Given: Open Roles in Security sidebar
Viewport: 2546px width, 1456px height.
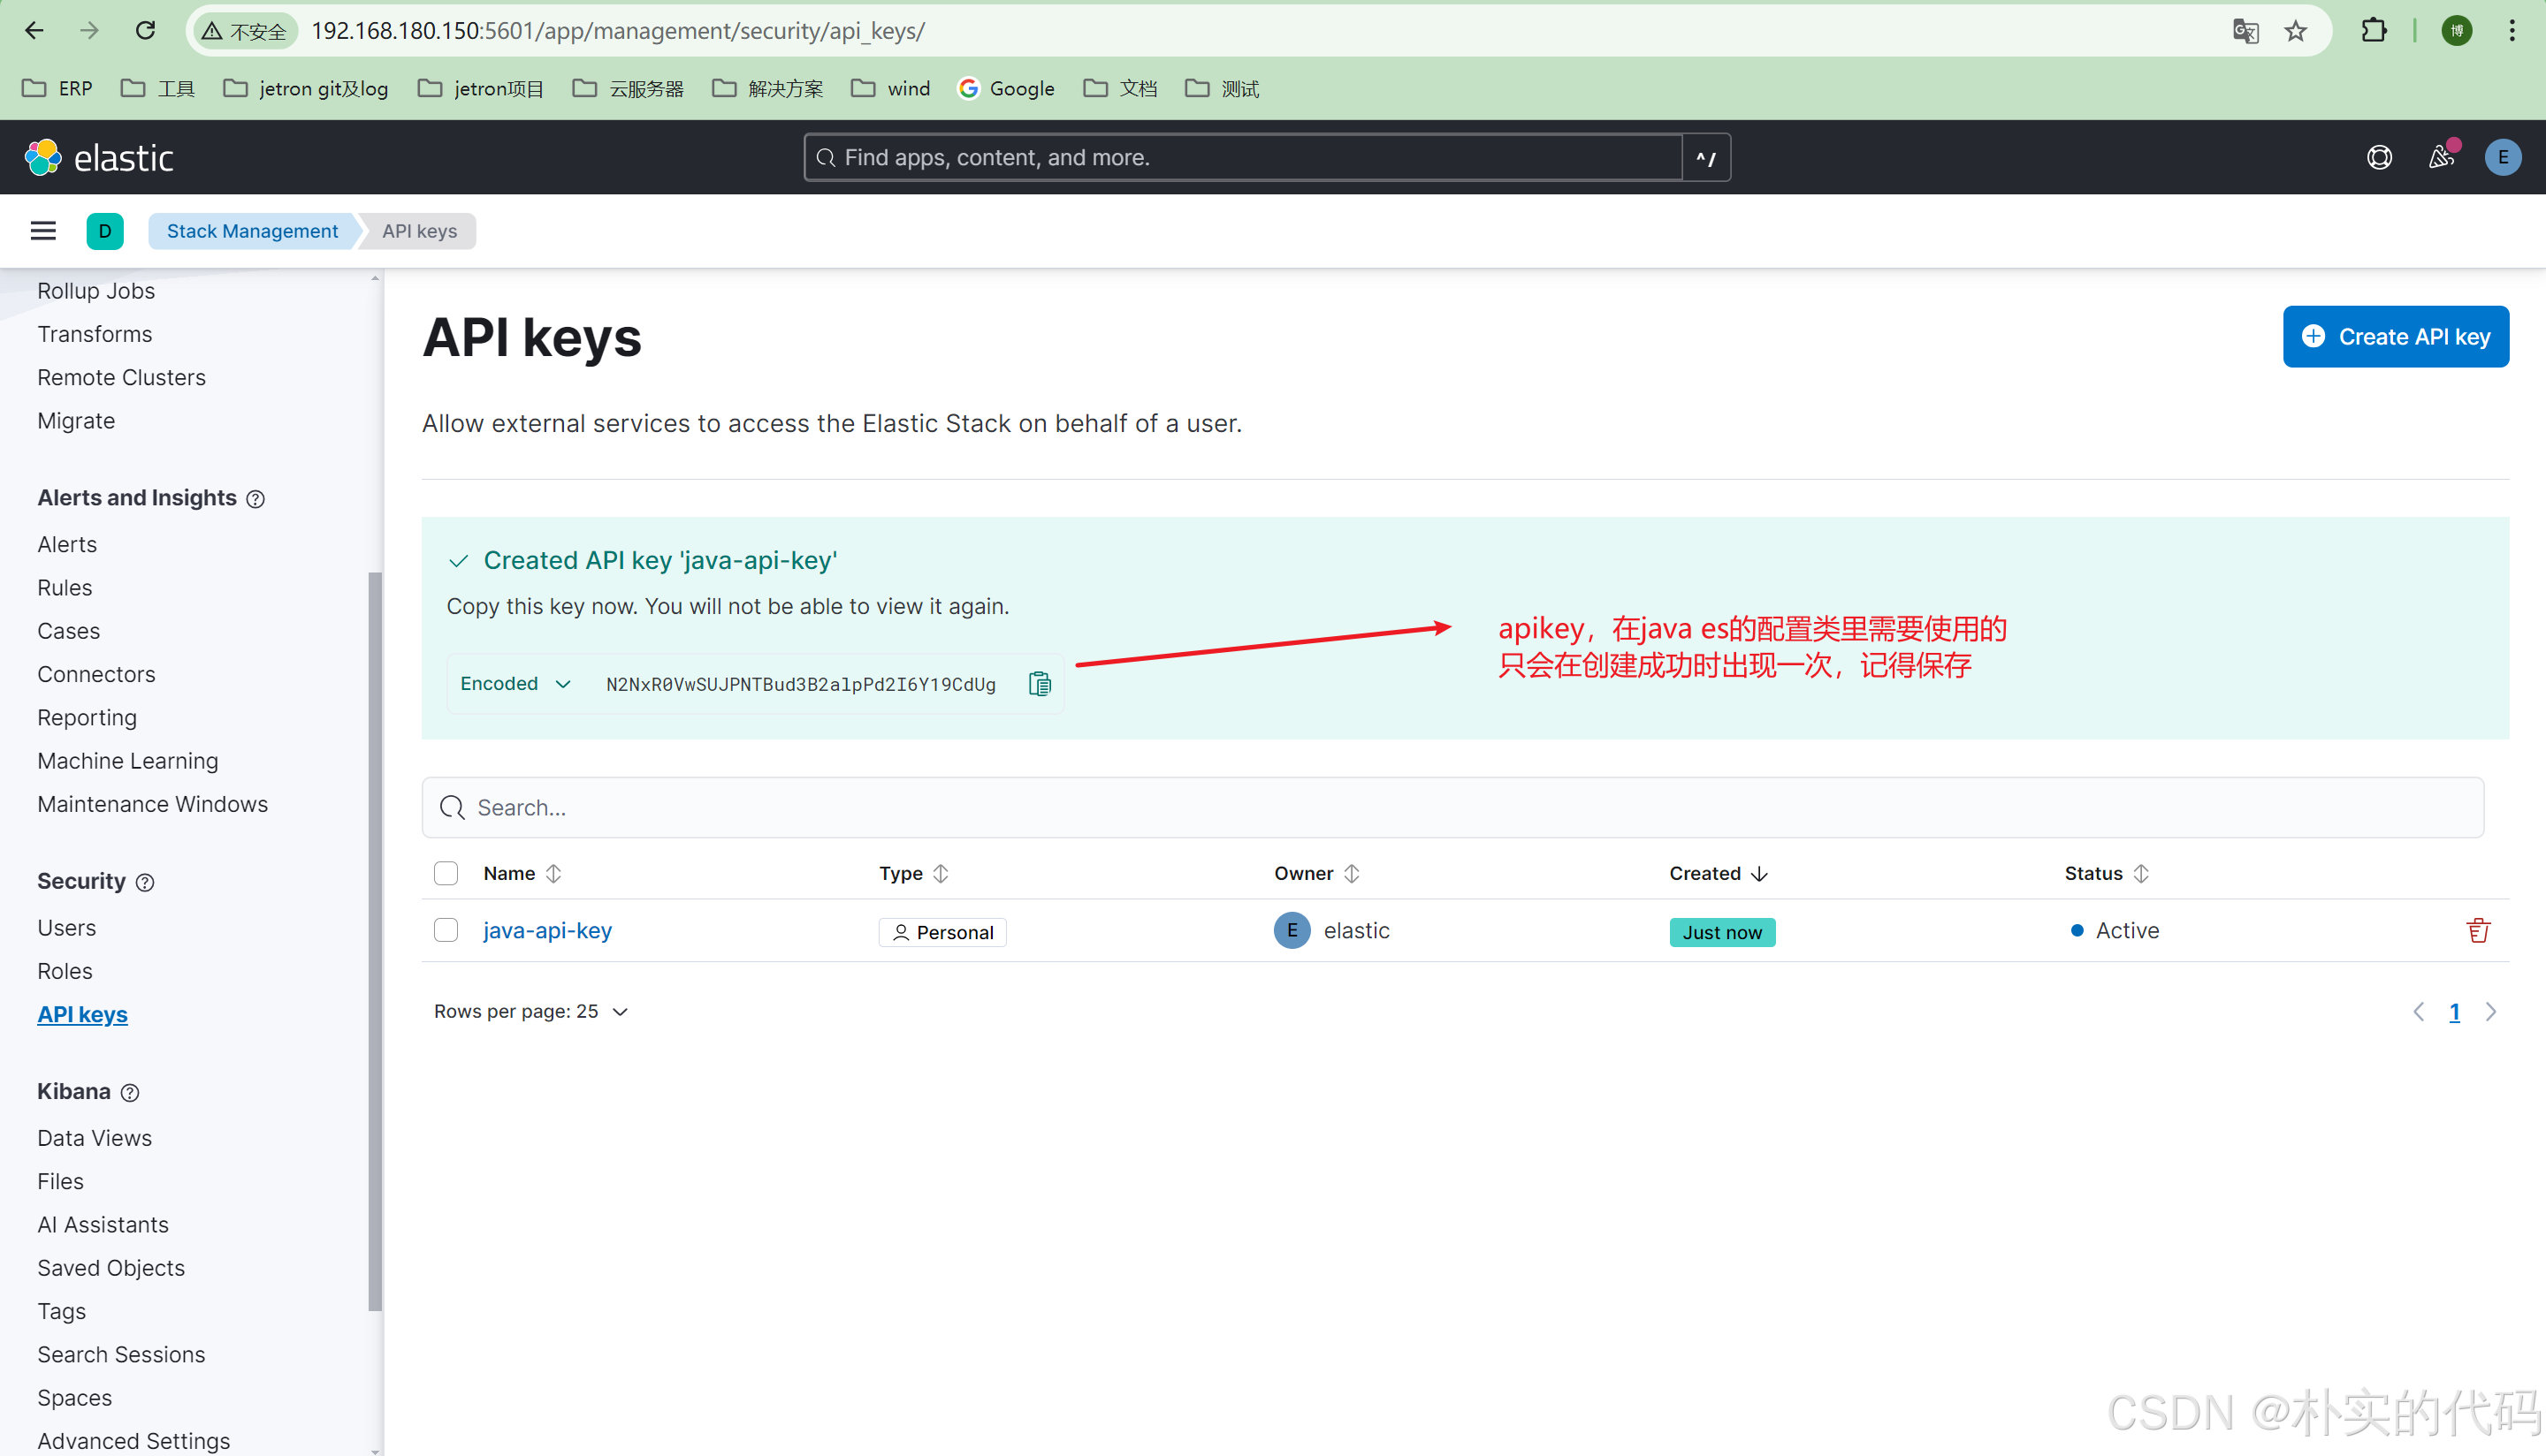Looking at the screenshot, I should point(65,971).
